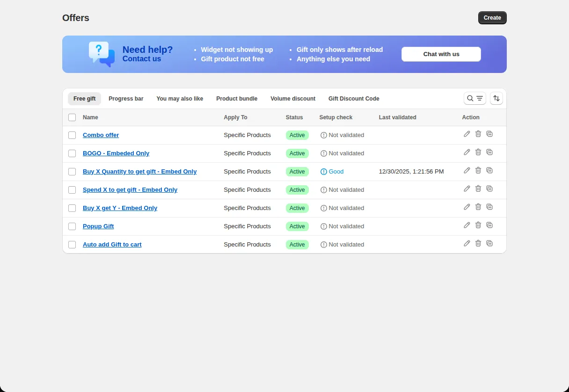Screen dimensions: 569x392
Task: Click the Create button
Action: [x=492, y=18]
